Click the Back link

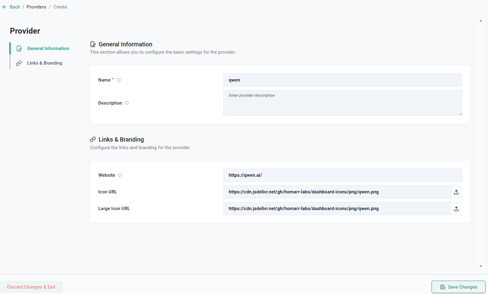click(x=15, y=7)
